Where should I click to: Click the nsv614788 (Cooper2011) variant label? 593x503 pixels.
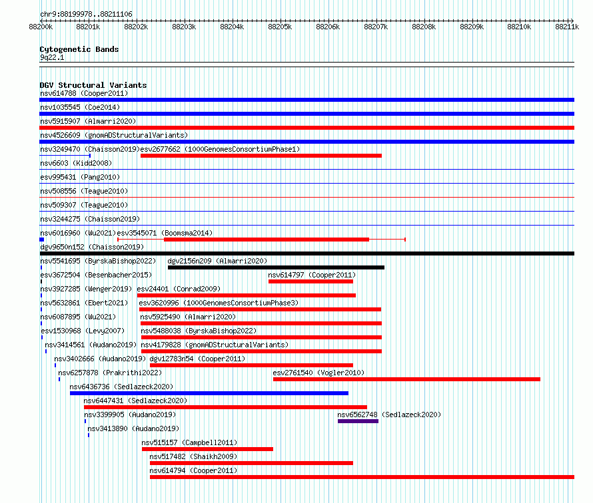tap(84, 93)
